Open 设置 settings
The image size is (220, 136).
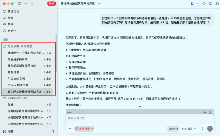click(11, 132)
